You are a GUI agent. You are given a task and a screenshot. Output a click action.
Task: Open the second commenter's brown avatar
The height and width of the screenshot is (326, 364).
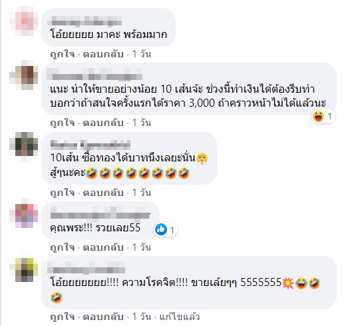point(24,75)
